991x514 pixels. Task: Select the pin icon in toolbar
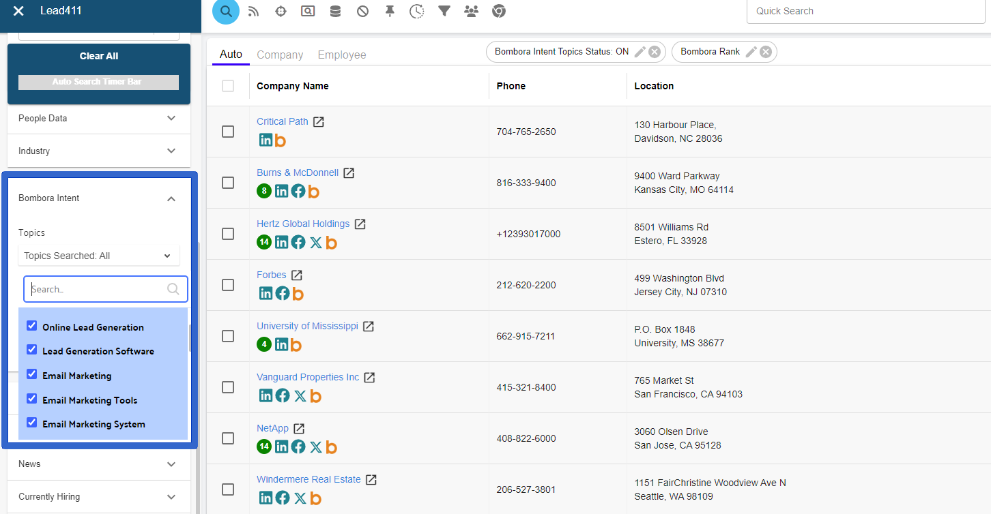coord(390,12)
